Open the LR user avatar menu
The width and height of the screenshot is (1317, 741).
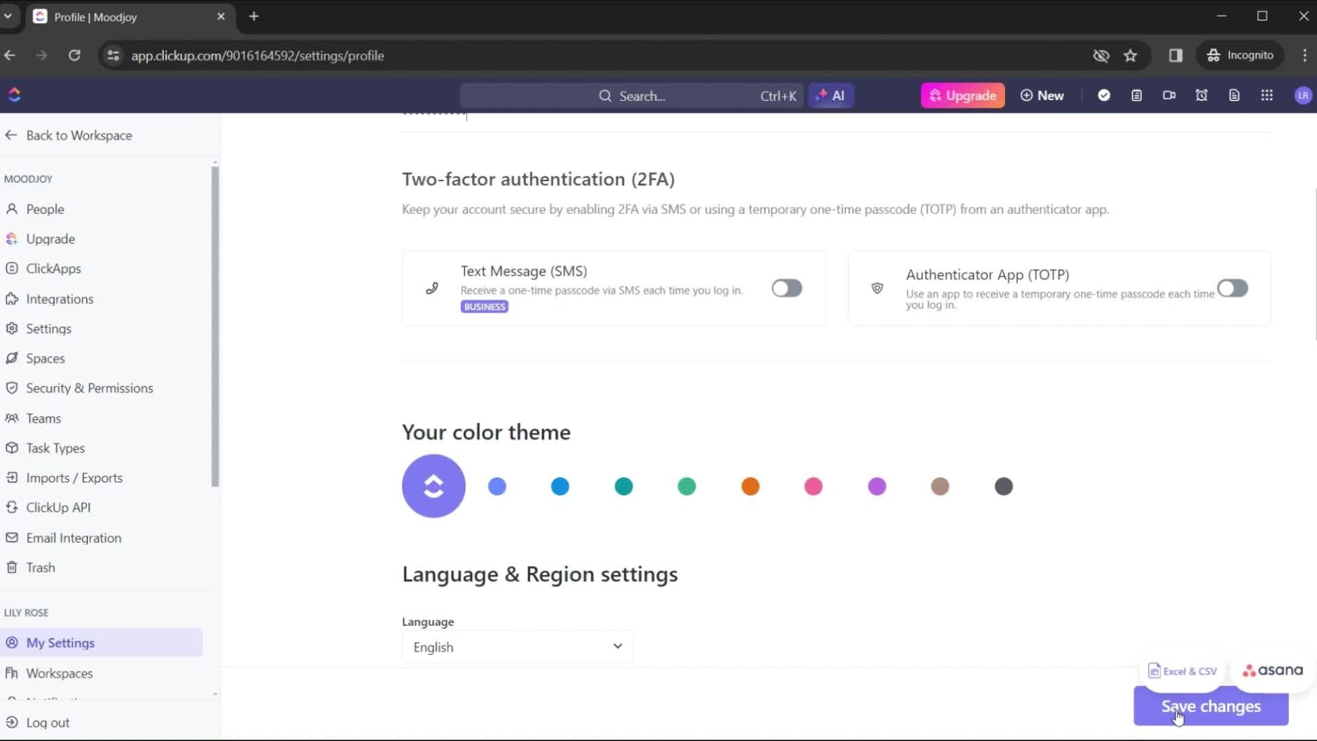point(1303,95)
